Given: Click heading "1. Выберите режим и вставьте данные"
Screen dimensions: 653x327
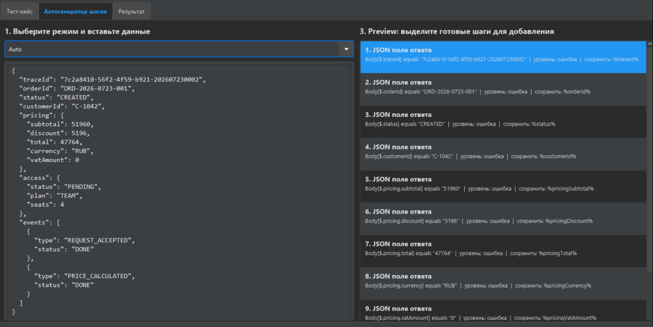Looking at the screenshot, I should click(78, 31).
